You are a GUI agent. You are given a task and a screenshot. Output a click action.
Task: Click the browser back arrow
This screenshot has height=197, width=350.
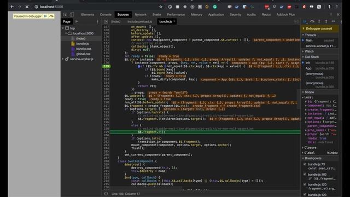pos(12,7)
